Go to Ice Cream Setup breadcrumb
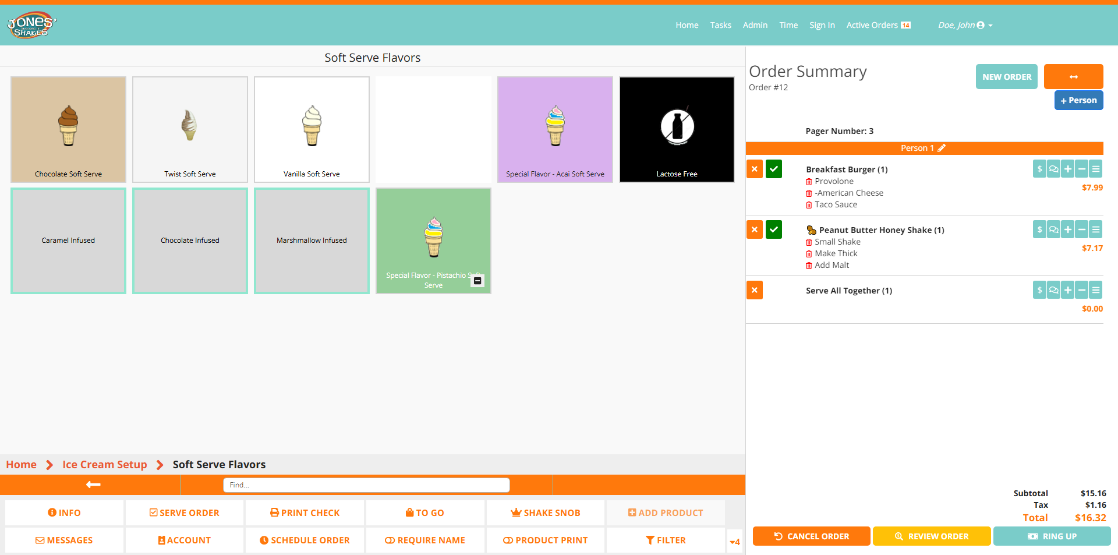This screenshot has height=555, width=1118. 105,464
